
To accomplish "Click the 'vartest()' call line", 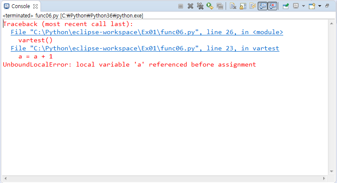I will click(x=35, y=40).
